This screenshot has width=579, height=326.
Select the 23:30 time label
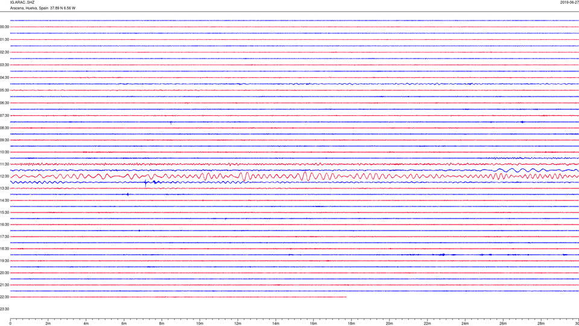click(4, 309)
